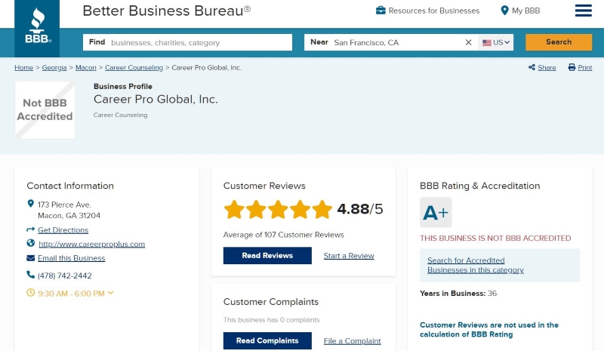Click the briefcase Resources icon
This screenshot has height=351, width=604.
pos(381,11)
